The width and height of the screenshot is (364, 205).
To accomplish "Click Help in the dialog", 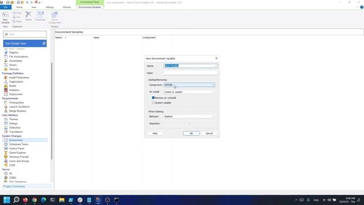I will (x=155, y=133).
